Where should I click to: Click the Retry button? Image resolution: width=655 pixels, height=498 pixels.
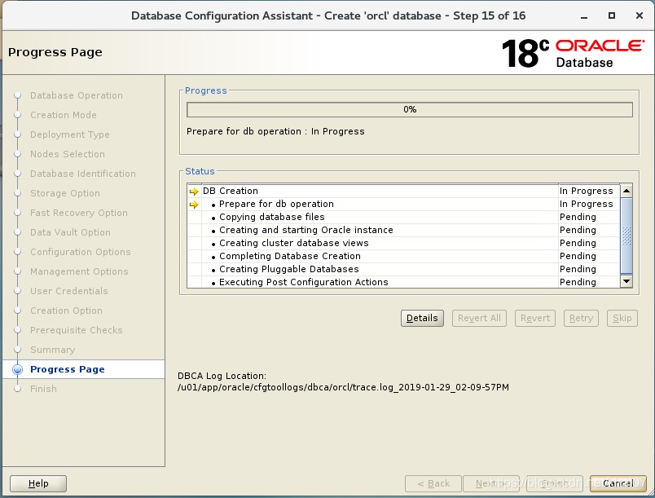(581, 319)
